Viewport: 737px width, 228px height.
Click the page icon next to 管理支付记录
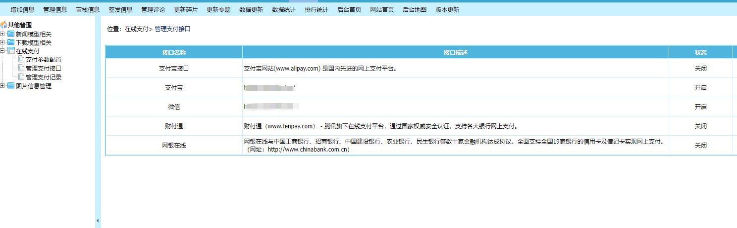click(21, 77)
